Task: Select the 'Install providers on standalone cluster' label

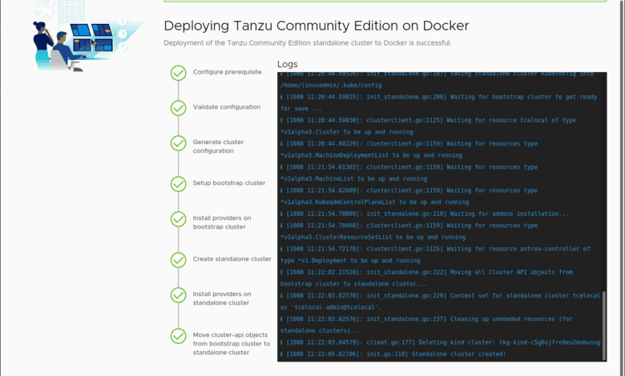Action: [x=222, y=298]
